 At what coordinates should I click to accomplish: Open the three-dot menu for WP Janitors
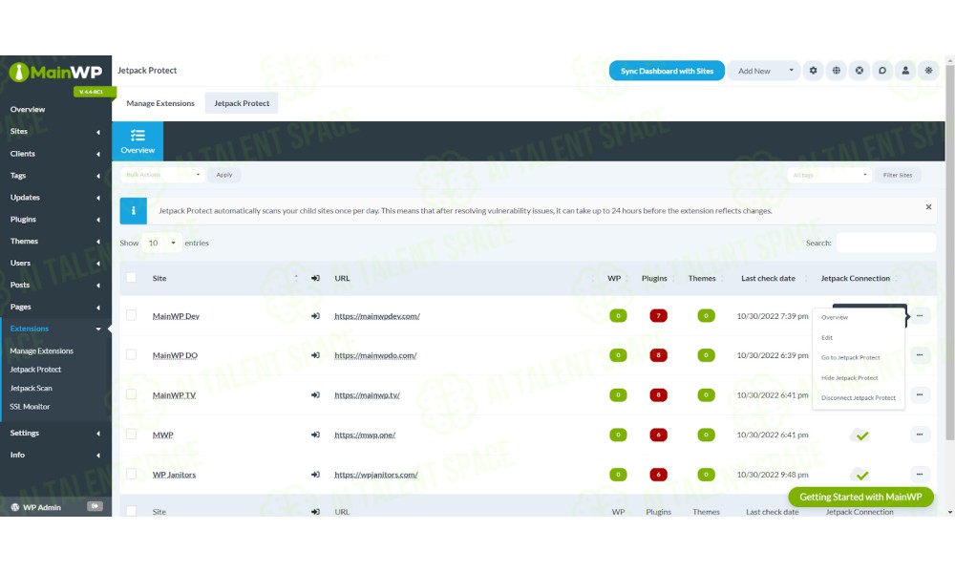pyautogui.click(x=920, y=474)
